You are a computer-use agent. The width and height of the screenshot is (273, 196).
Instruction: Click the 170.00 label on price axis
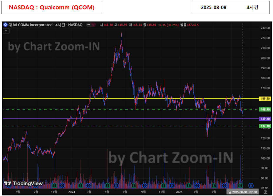point(265,88)
